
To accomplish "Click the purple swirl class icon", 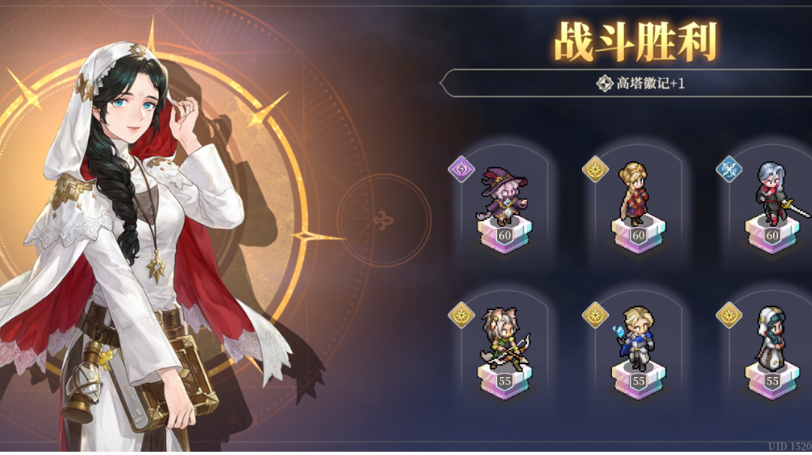I will pos(462,168).
